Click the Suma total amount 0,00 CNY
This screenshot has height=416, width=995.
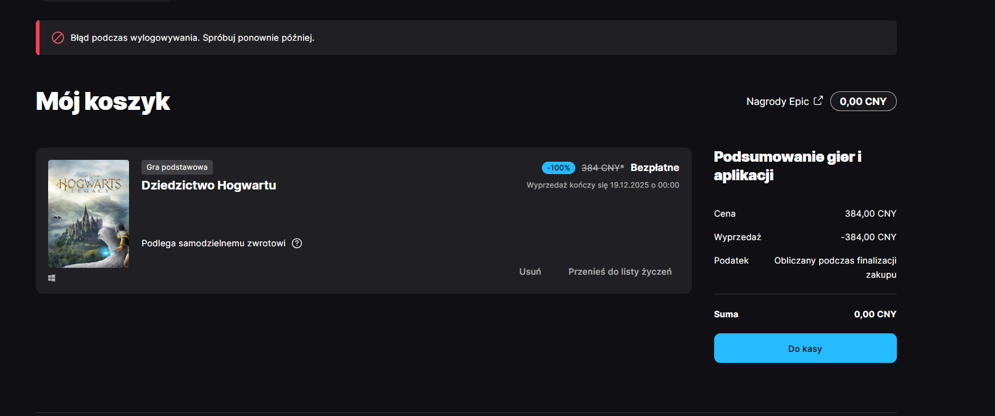point(875,314)
